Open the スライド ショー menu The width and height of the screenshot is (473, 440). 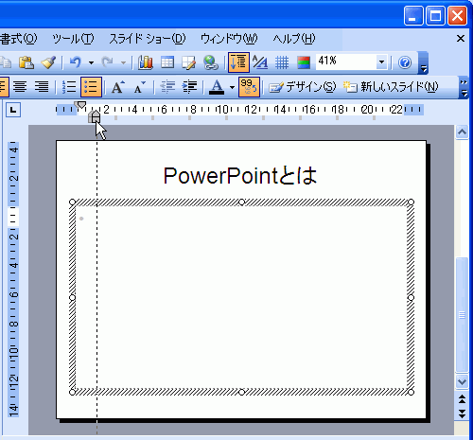[148, 39]
